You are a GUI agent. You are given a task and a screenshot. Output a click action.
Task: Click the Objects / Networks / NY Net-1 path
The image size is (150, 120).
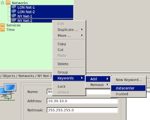point(26,76)
